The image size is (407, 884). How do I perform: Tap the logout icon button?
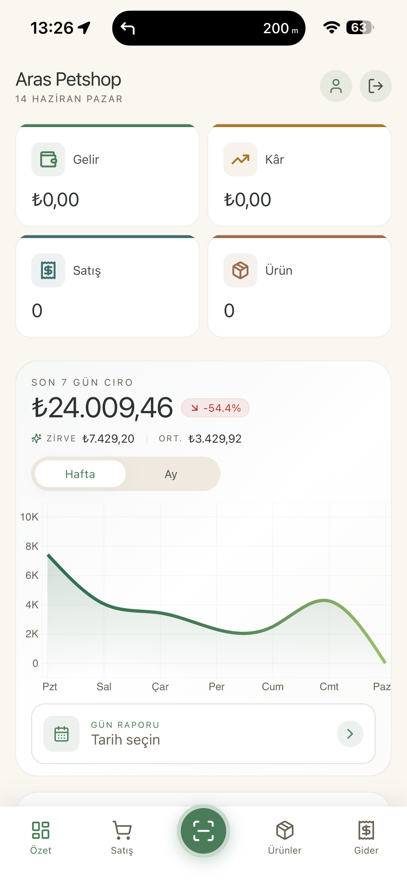click(x=375, y=86)
